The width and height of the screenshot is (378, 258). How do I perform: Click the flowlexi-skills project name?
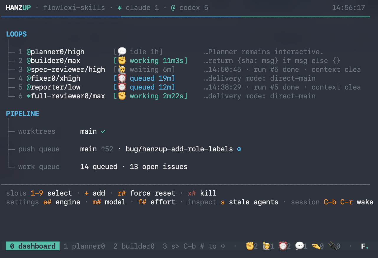(74, 8)
